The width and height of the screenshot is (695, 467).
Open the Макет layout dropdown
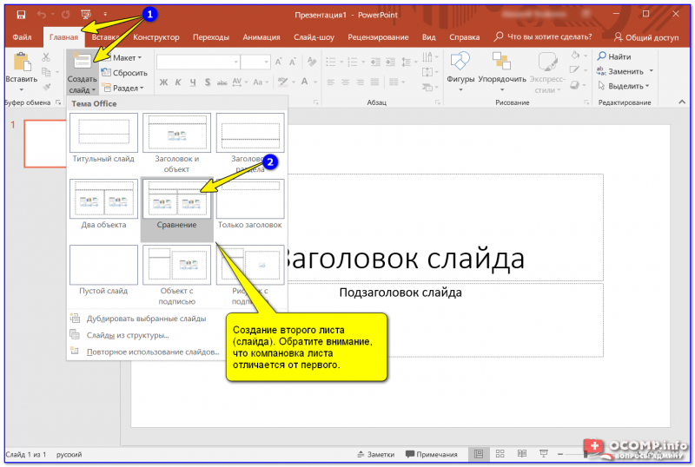click(122, 57)
